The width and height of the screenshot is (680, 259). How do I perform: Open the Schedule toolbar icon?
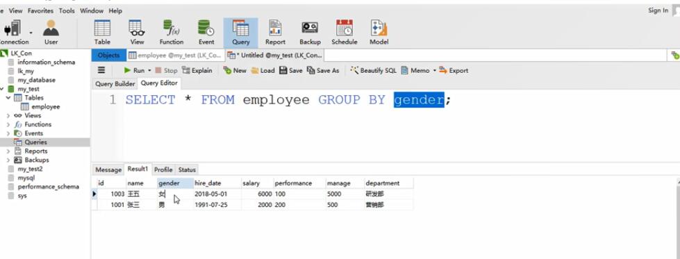click(x=345, y=33)
